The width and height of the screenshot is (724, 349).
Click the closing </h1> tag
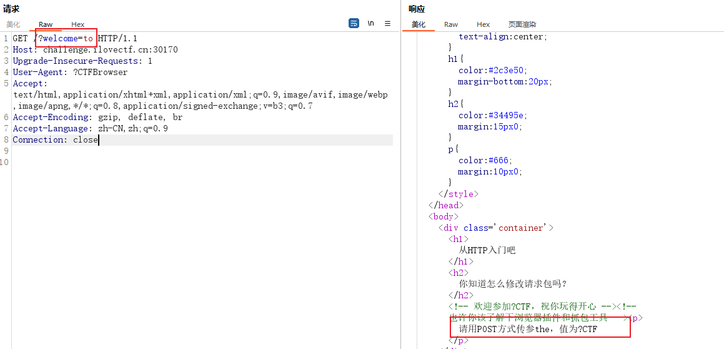461,261
